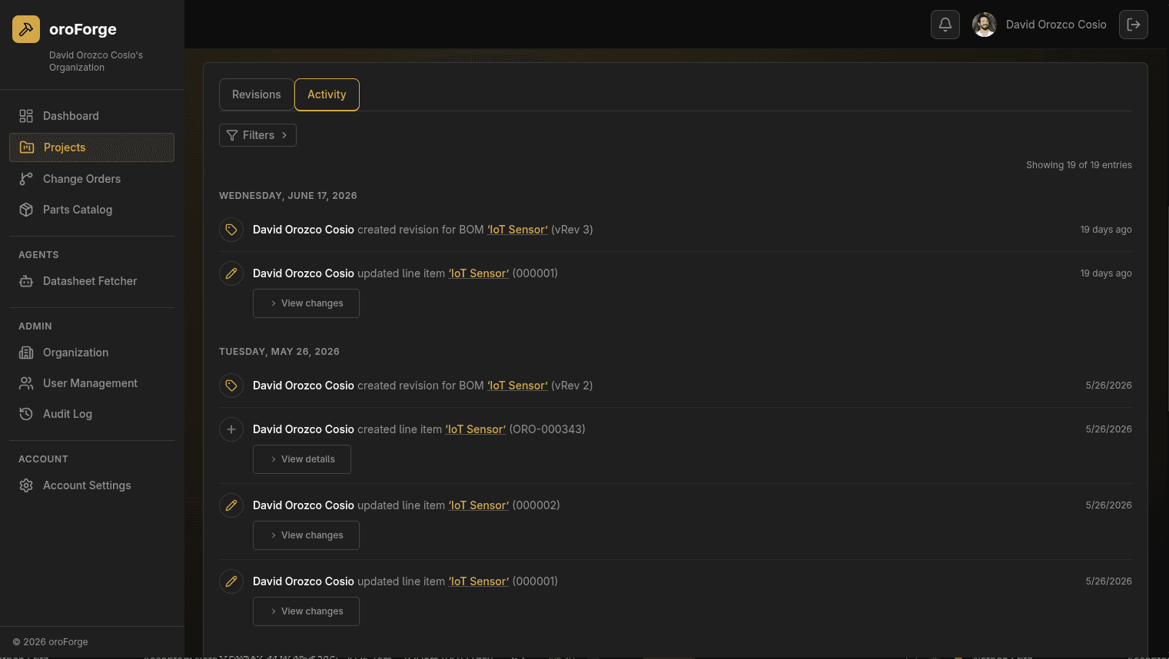1169x659 pixels.
Task: Open 'IoT Sensor' link in May 26 000001 entry
Action: tap(479, 581)
